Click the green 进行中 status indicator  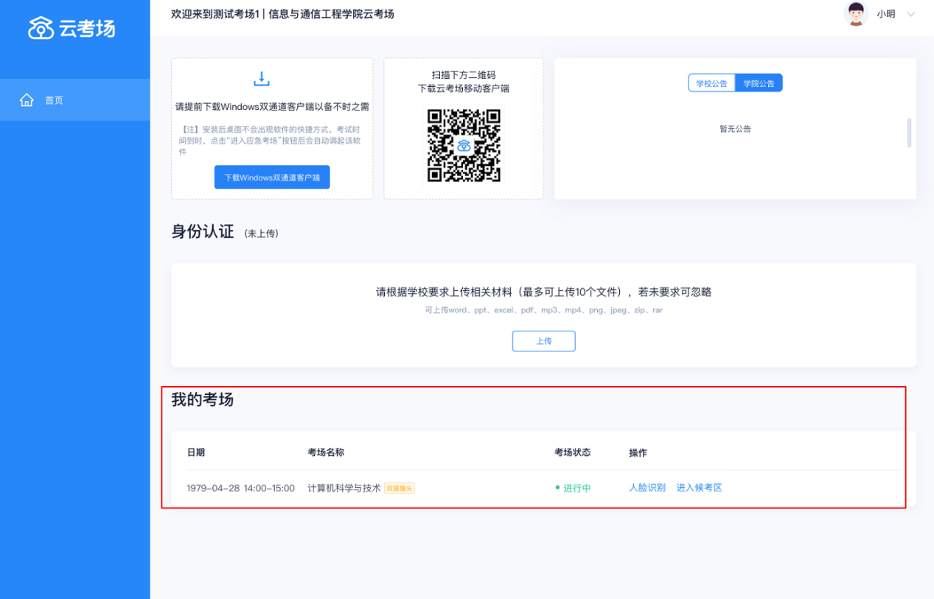[x=573, y=488]
